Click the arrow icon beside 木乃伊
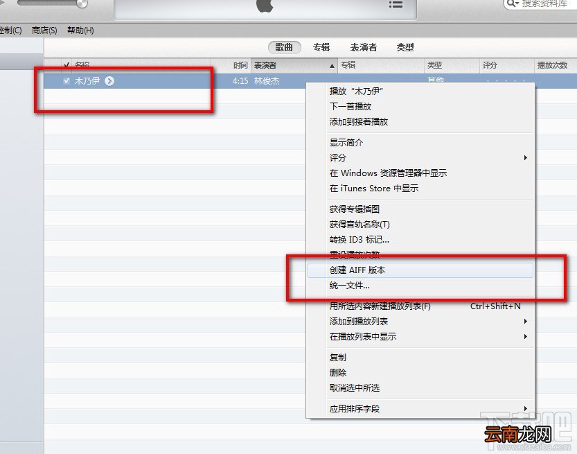 point(109,81)
